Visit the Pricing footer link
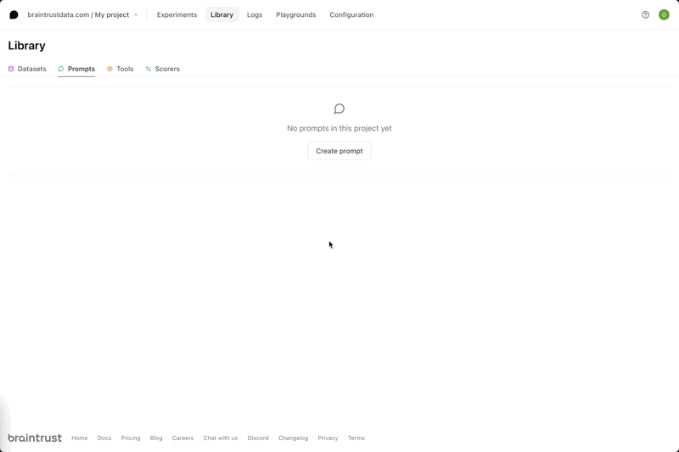The image size is (679, 452). (131, 438)
